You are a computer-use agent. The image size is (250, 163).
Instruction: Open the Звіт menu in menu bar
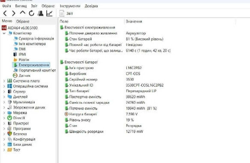pos(34,6)
